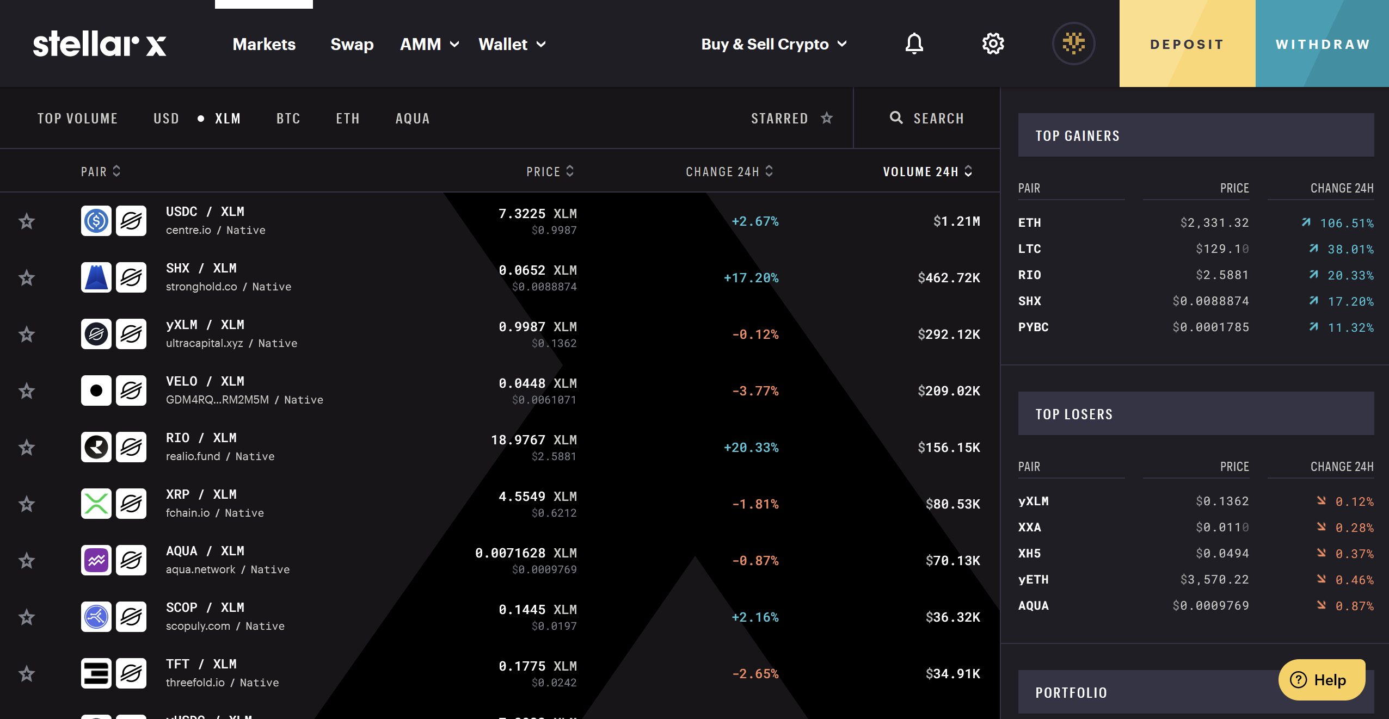Click the XRP token icon
Screen dimensions: 1389x719
[96, 504]
